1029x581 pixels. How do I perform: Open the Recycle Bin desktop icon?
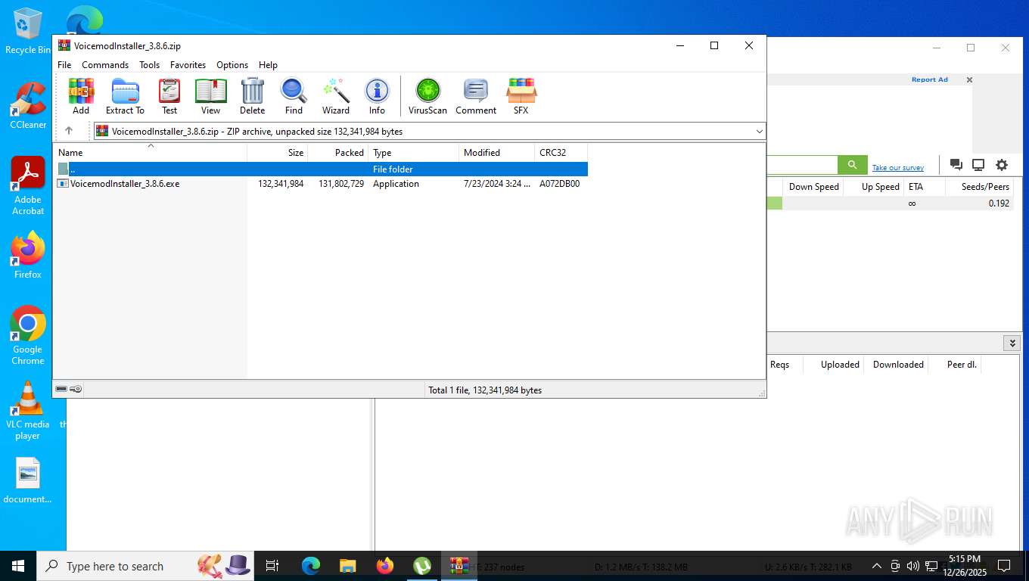(28, 31)
